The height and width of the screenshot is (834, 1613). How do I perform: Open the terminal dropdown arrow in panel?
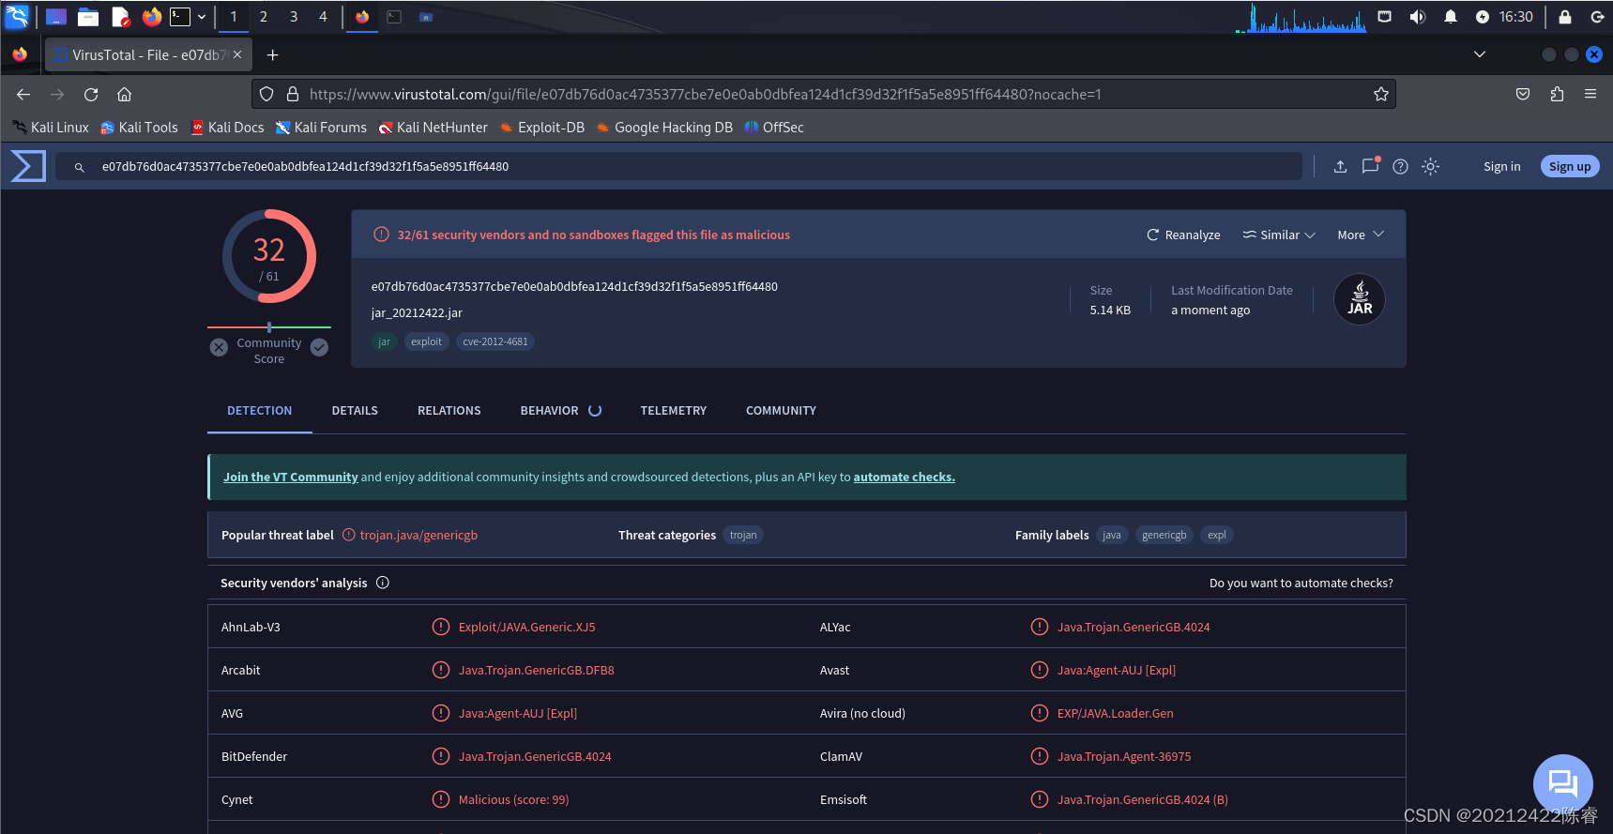coord(202,17)
